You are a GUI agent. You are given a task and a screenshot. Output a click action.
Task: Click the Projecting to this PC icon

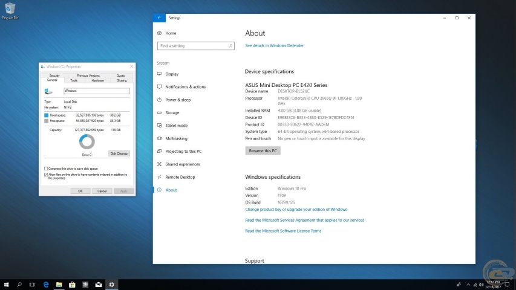click(160, 151)
